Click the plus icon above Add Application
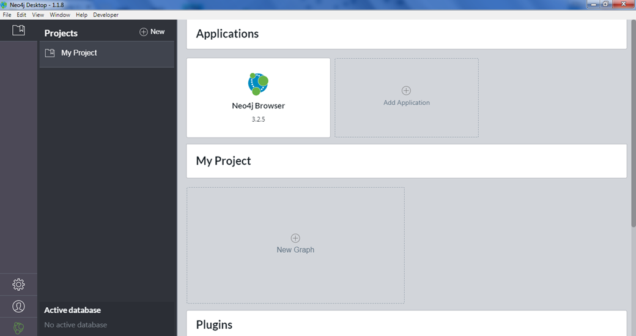The width and height of the screenshot is (636, 336). (406, 91)
